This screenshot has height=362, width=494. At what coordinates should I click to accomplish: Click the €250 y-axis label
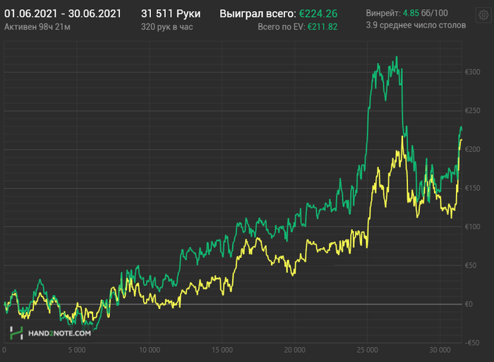coord(473,111)
